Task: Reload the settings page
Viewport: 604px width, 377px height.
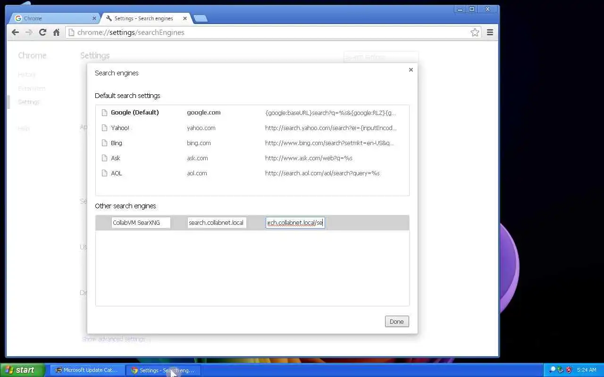Action: coord(42,33)
